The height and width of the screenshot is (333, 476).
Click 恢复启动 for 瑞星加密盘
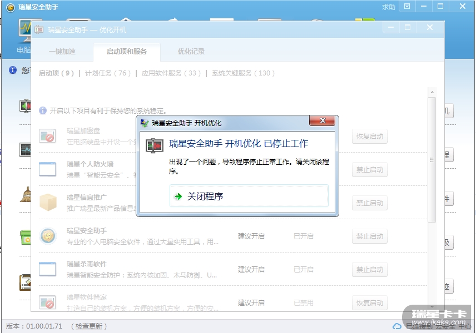click(x=369, y=137)
